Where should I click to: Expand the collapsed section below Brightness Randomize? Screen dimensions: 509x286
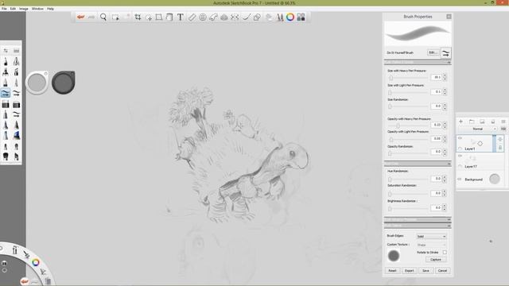coord(418,219)
